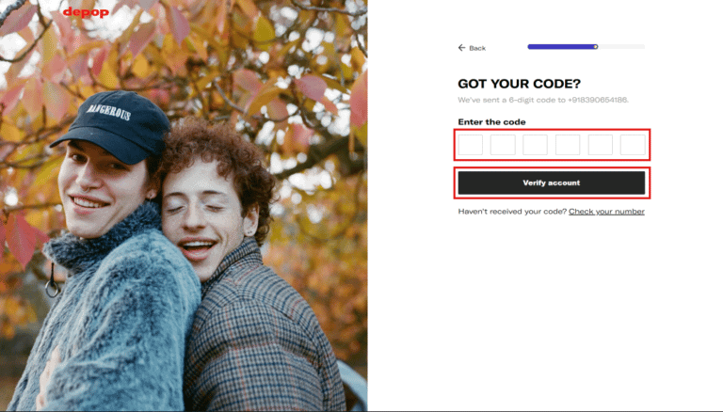
Task: Click the DANGEROUS cap in the photo
Action: [x=112, y=127]
